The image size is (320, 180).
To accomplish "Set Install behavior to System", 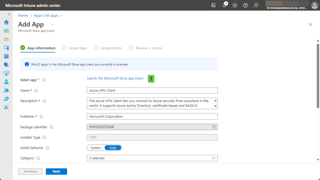I will [96, 148].
